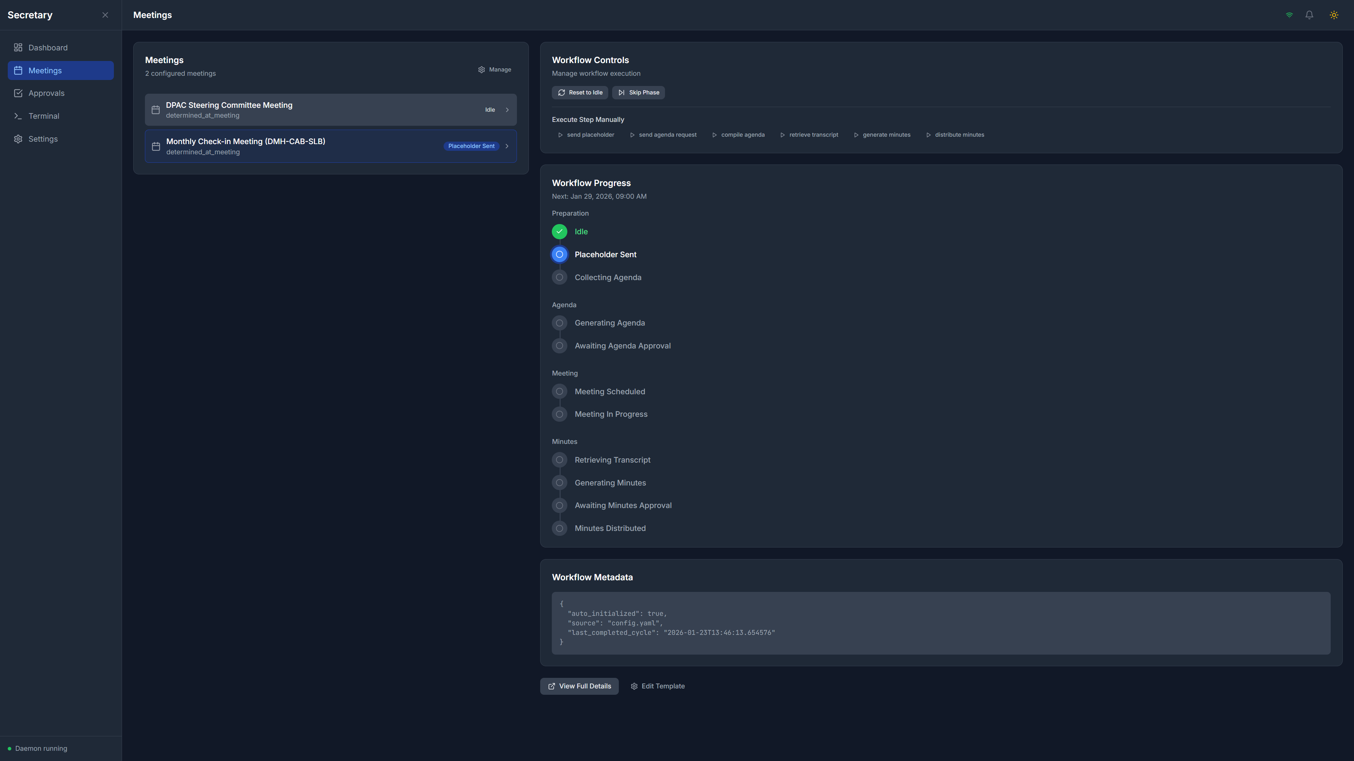The width and height of the screenshot is (1354, 761).
Task: Open the Approvals checkmark icon
Action: pyautogui.click(x=18, y=93)
